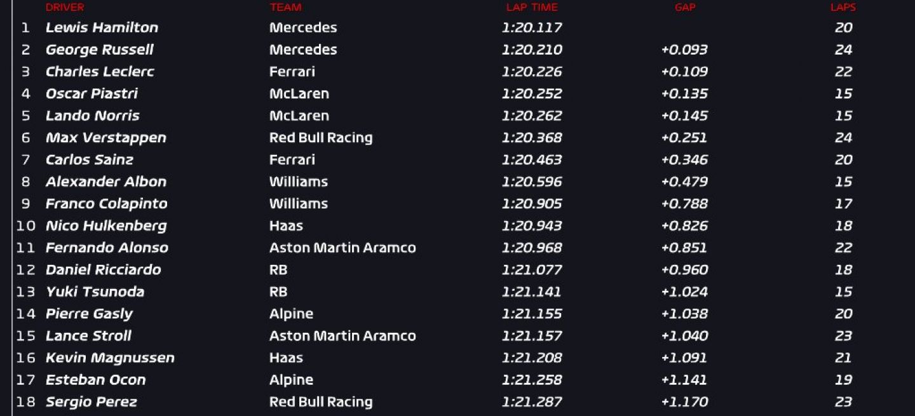
Task: Select Fernando Alonso's Aston Martin Aramco team
Action: tap(342, 248)
